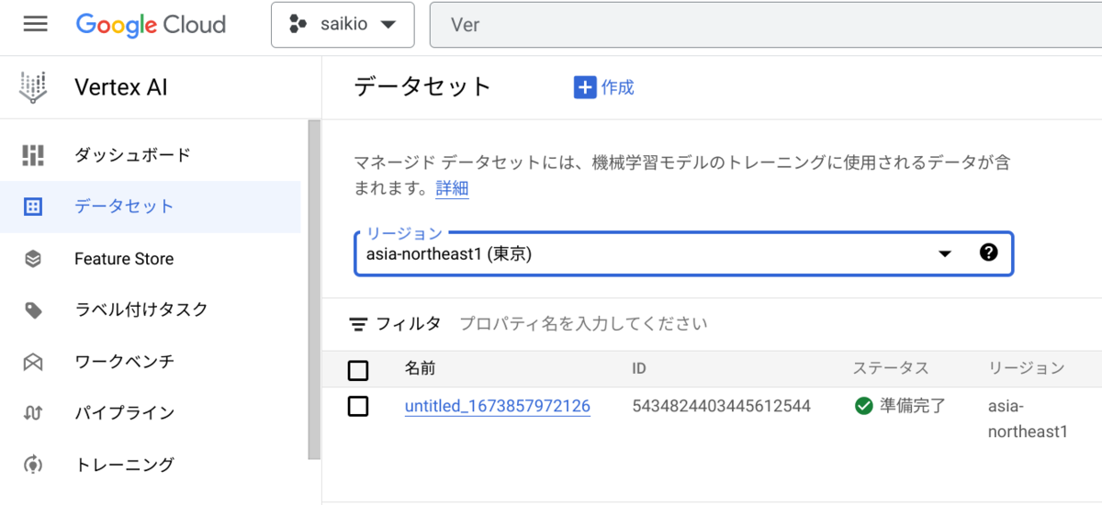The height and width of the screenshot is (505, 1102).
Task: Click the 作成 create button
Action: click(604, 87)
